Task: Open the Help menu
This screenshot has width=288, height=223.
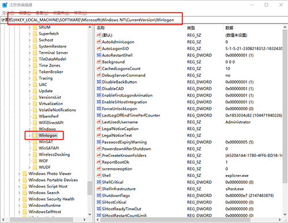Action: (81, 13)
